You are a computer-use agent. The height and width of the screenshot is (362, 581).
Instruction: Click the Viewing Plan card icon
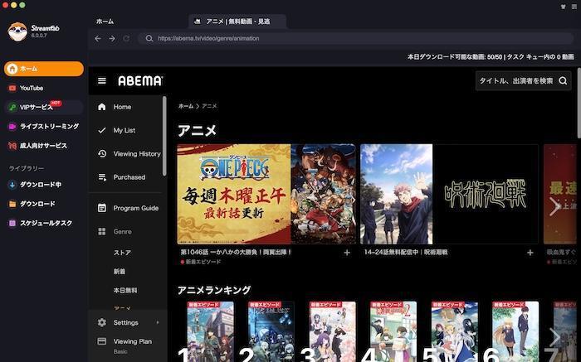(x=102, y=341)
